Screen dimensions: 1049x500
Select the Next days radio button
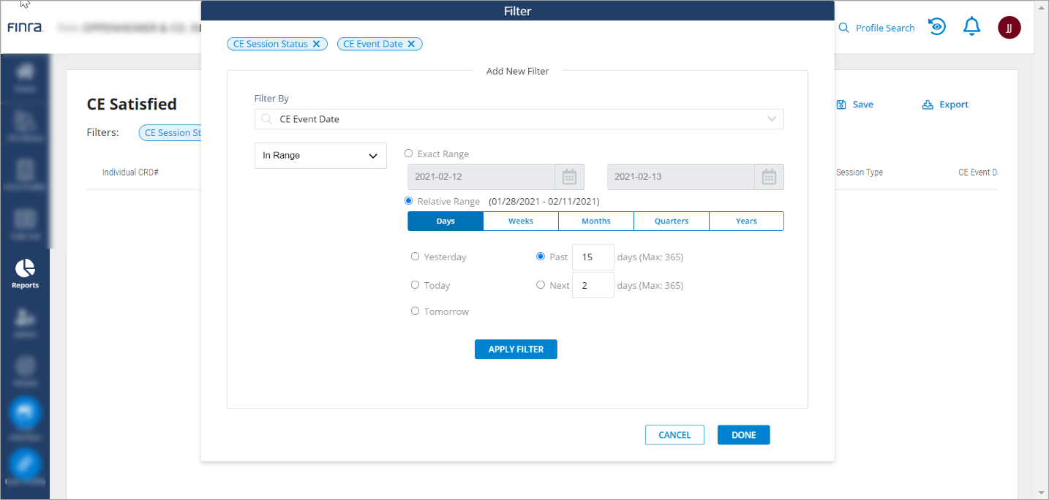point(541,285)
